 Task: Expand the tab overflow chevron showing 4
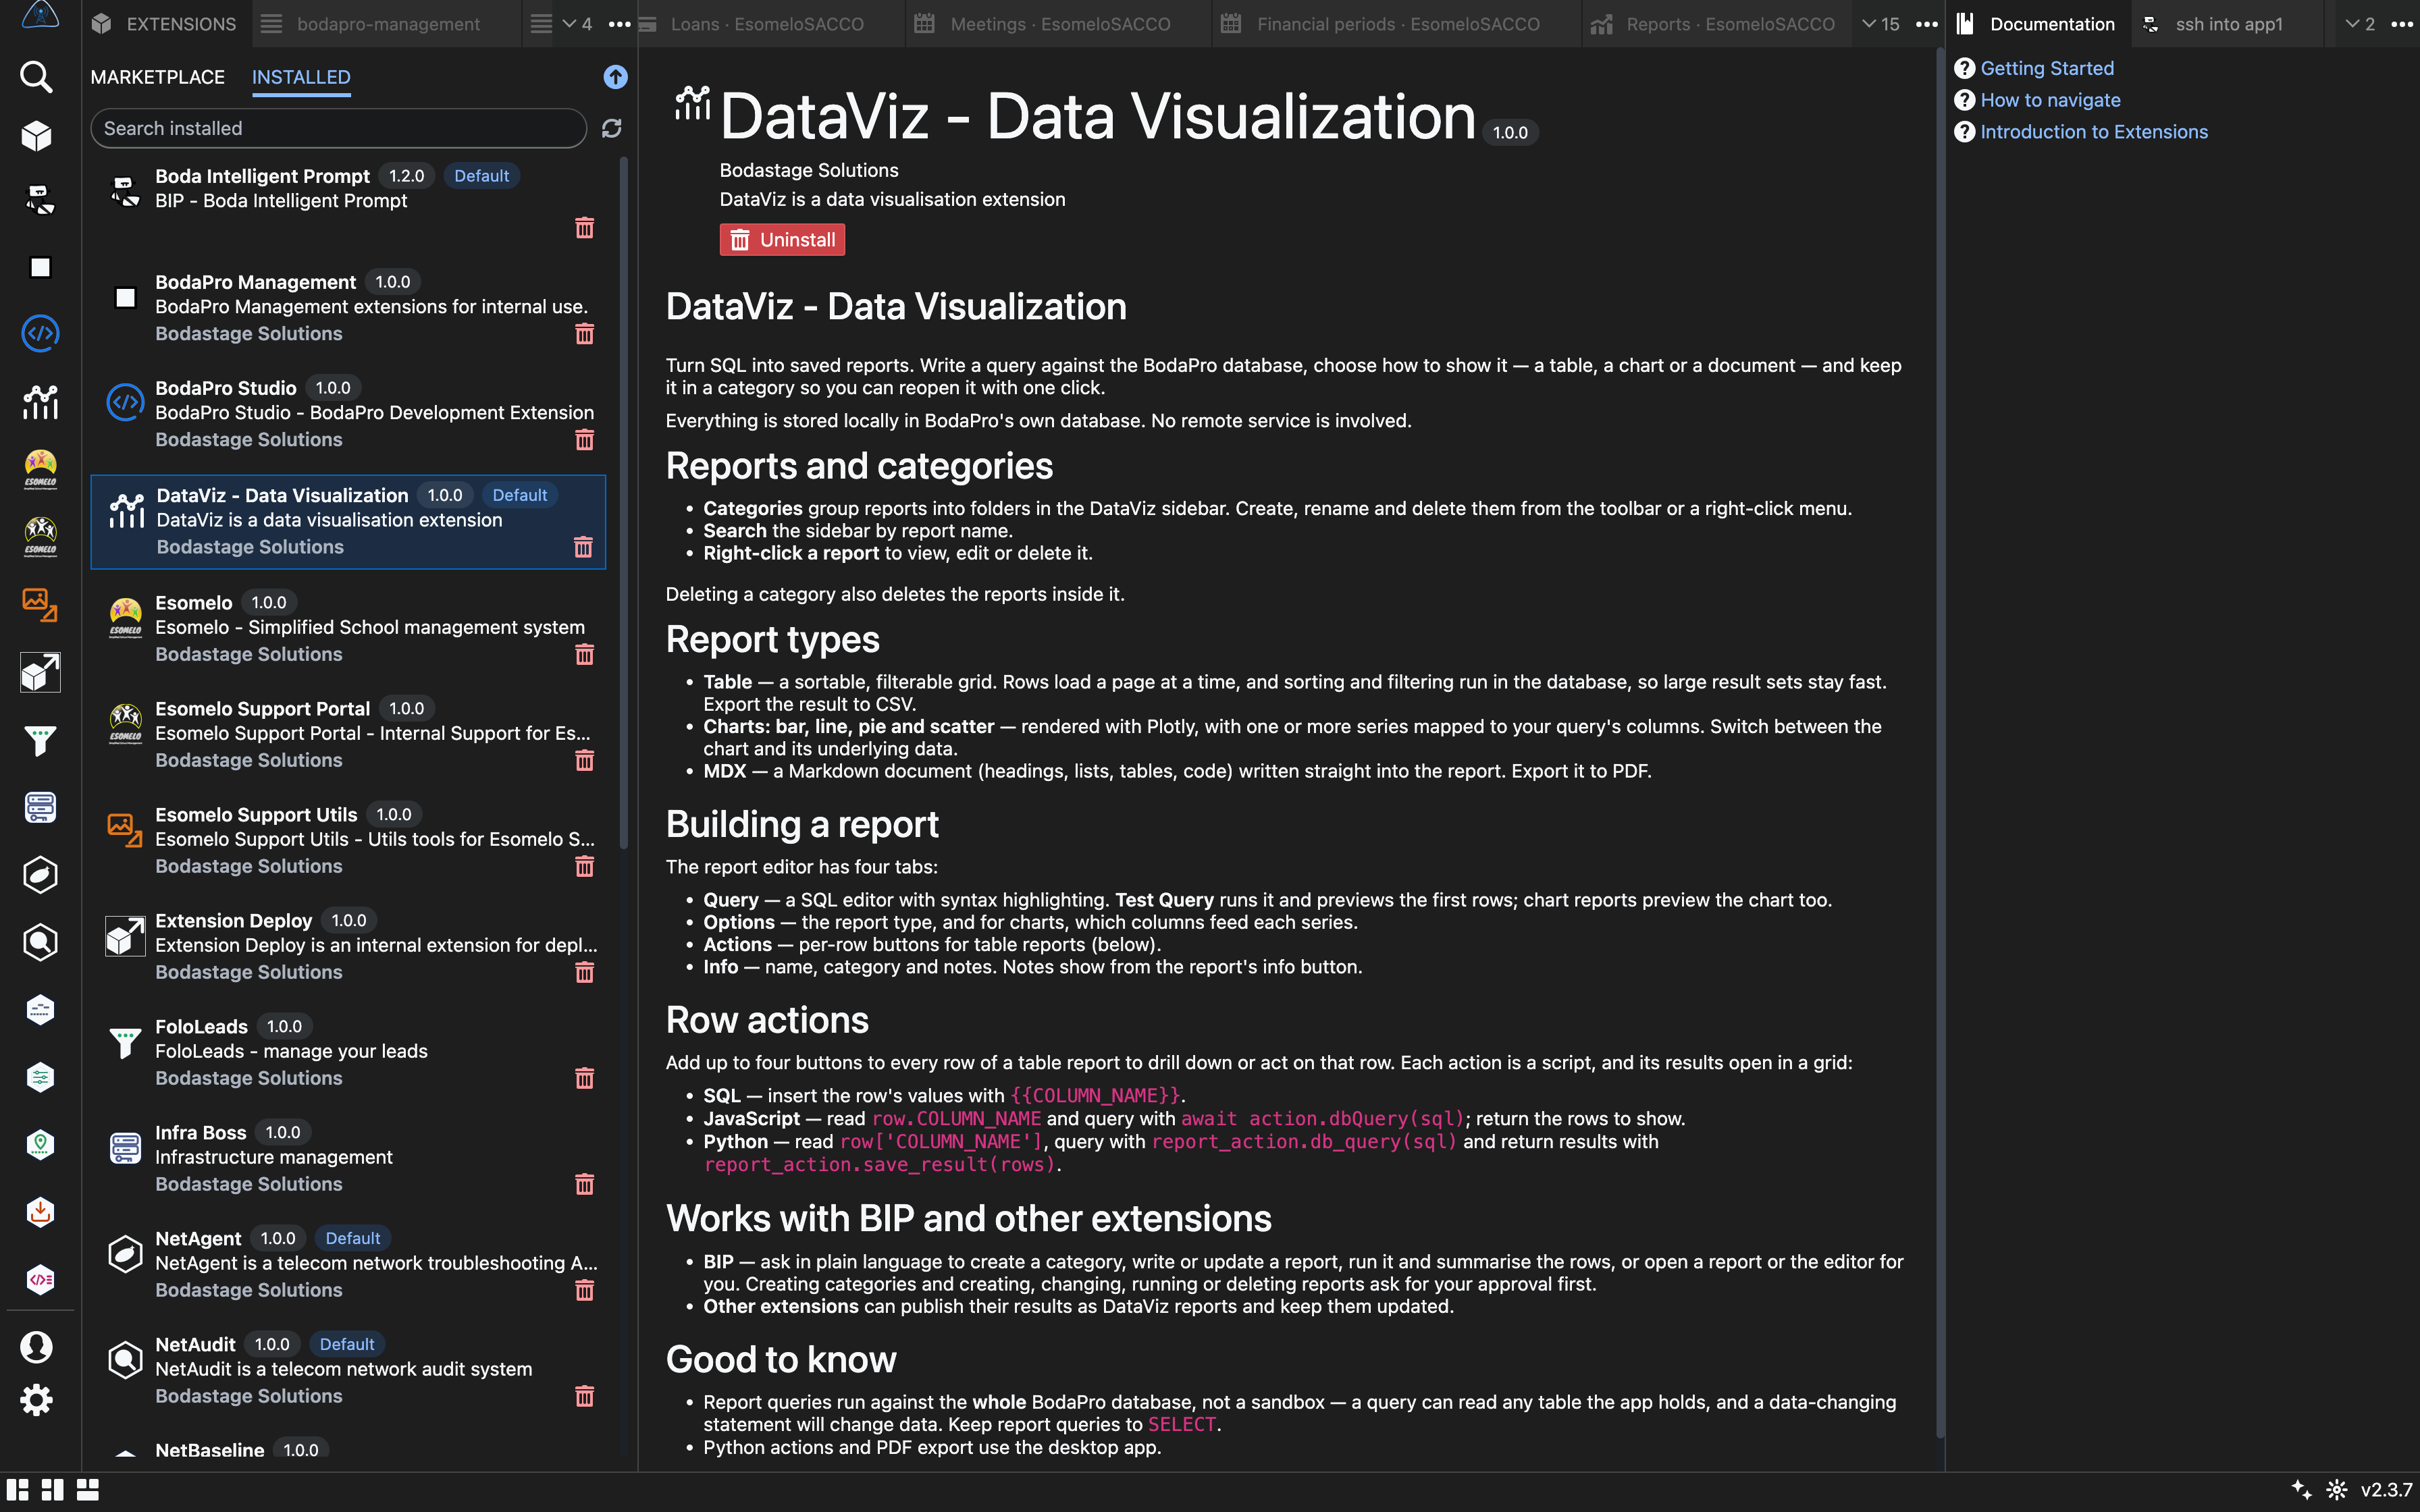click(577, 24)
